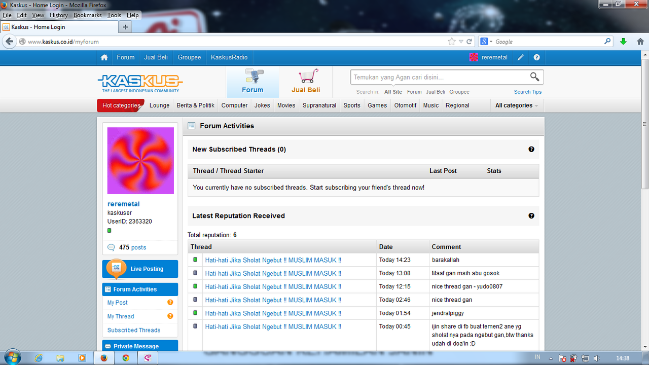The width and height of the screenshot is (649, 365).
Task: Show hidden tray icons arrow
Action: tap(551, 358)
